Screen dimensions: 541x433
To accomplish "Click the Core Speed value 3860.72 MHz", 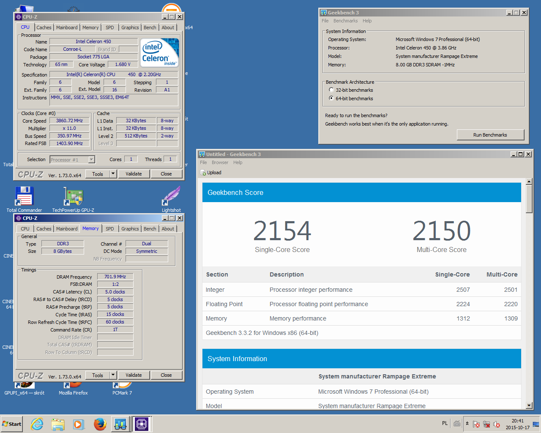I will coord(69,121).
